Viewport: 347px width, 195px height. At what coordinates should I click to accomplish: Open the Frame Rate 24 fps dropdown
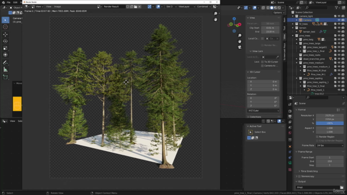330,146
